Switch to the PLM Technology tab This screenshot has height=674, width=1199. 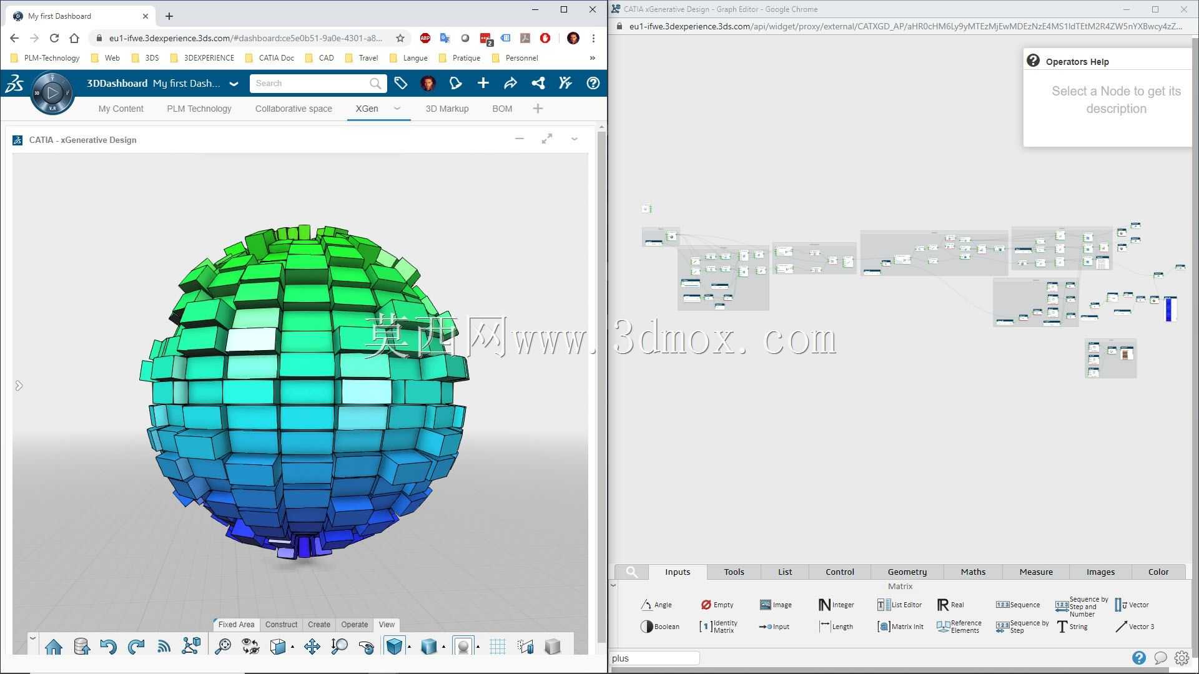[199, 109]
